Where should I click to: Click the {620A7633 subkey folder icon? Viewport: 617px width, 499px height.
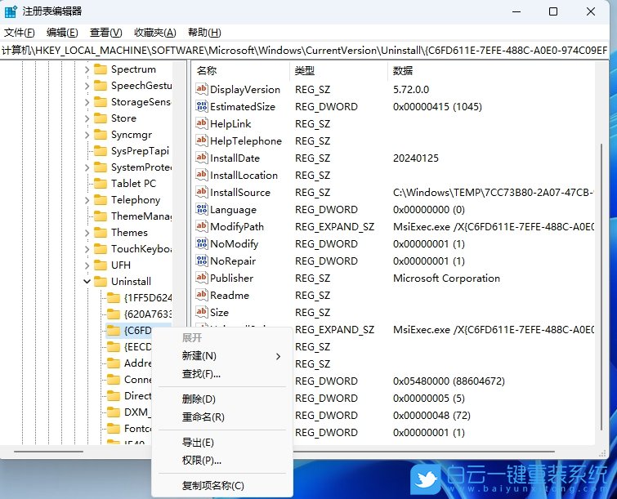(114, 314)
